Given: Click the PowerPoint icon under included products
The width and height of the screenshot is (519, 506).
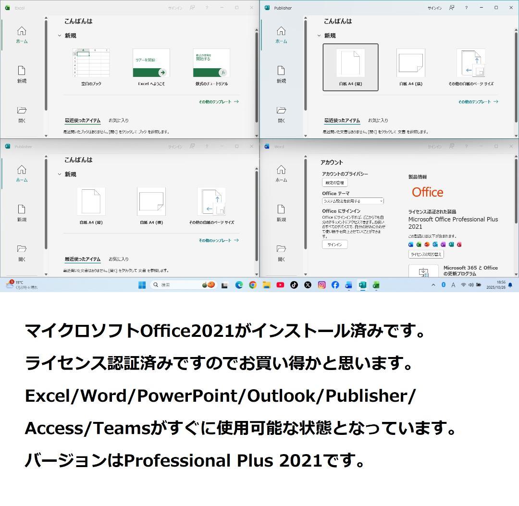Looking at the screenshot, I should pyautogui.click(x=426, y=245).
